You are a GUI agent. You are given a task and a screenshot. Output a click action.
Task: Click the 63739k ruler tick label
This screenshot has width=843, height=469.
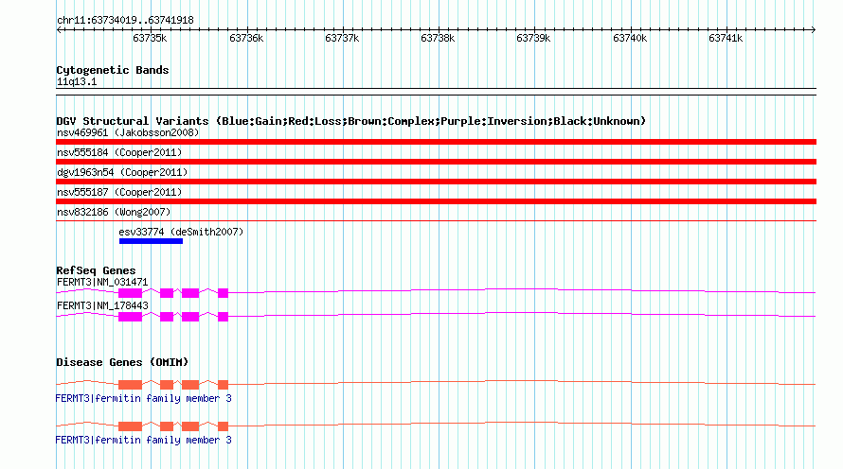click(533, 38)
